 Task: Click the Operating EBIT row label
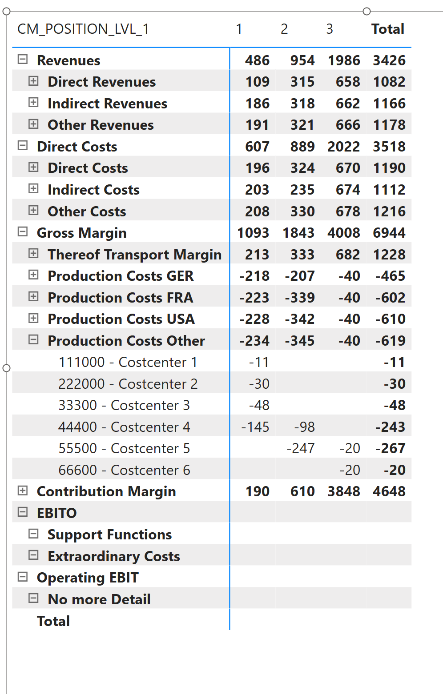(x=88, y=578)
